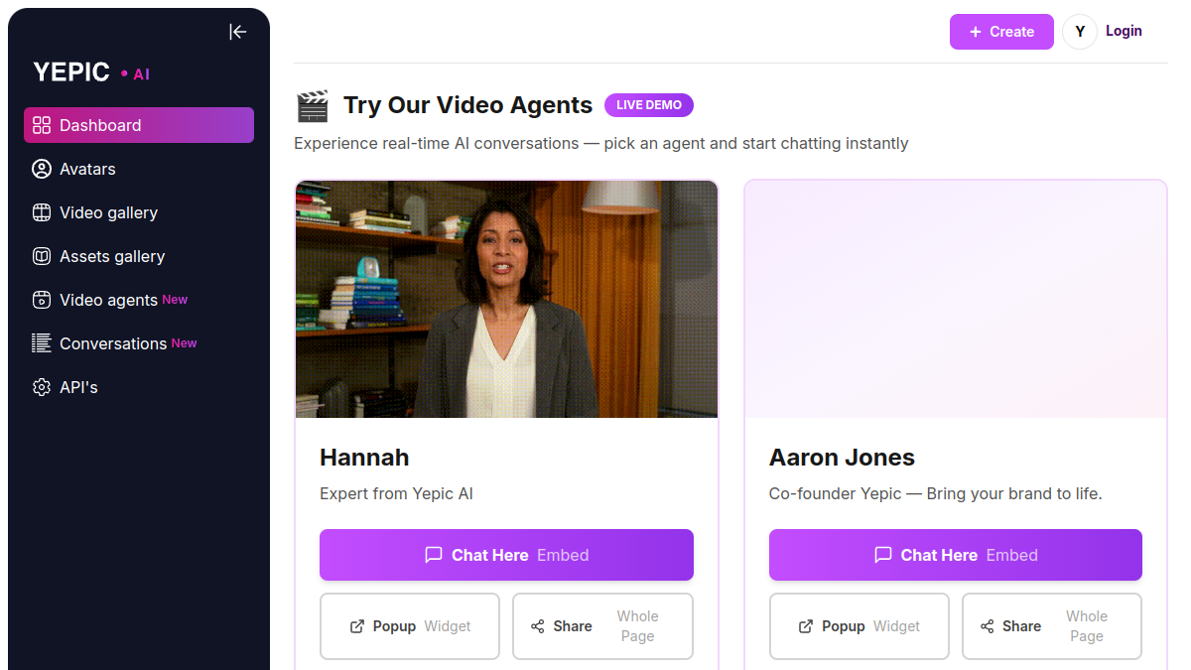Click the Video gallery film icon

tap(42, 212)
